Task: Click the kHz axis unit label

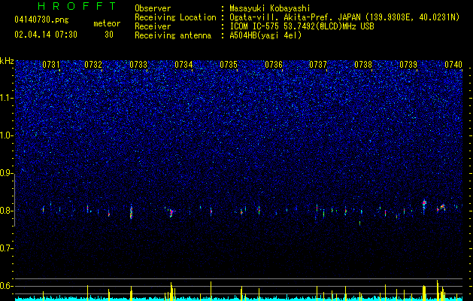Action: point(7,61)
